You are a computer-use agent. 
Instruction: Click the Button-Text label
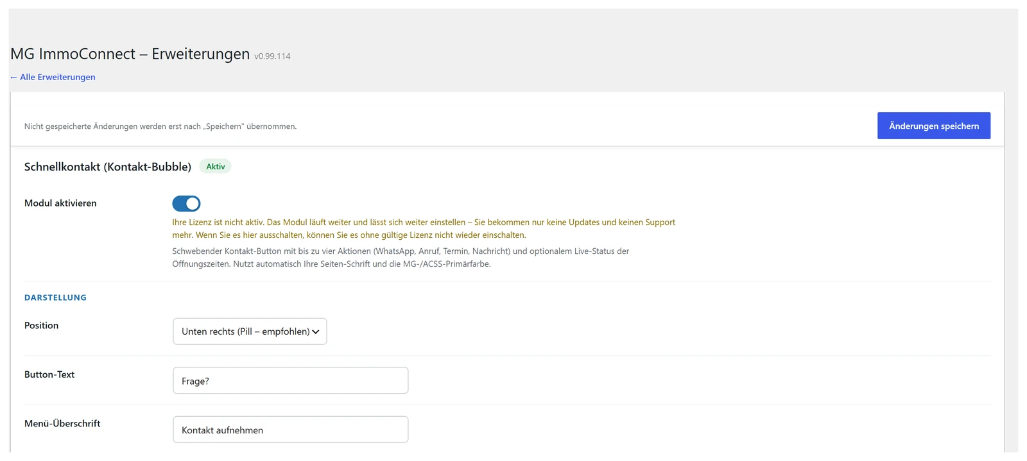[x=49, y=374]
